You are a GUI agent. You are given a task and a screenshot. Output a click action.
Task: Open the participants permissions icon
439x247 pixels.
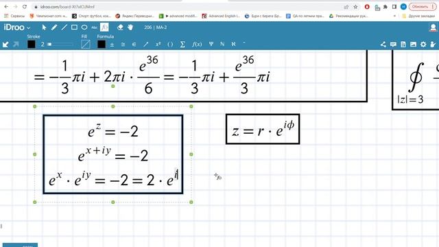coord(433,44)
